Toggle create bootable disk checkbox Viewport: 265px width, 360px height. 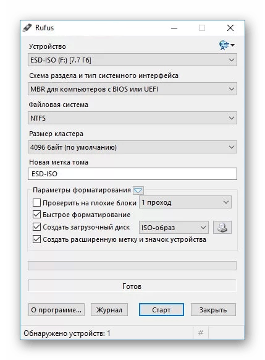tap(36, 227)
